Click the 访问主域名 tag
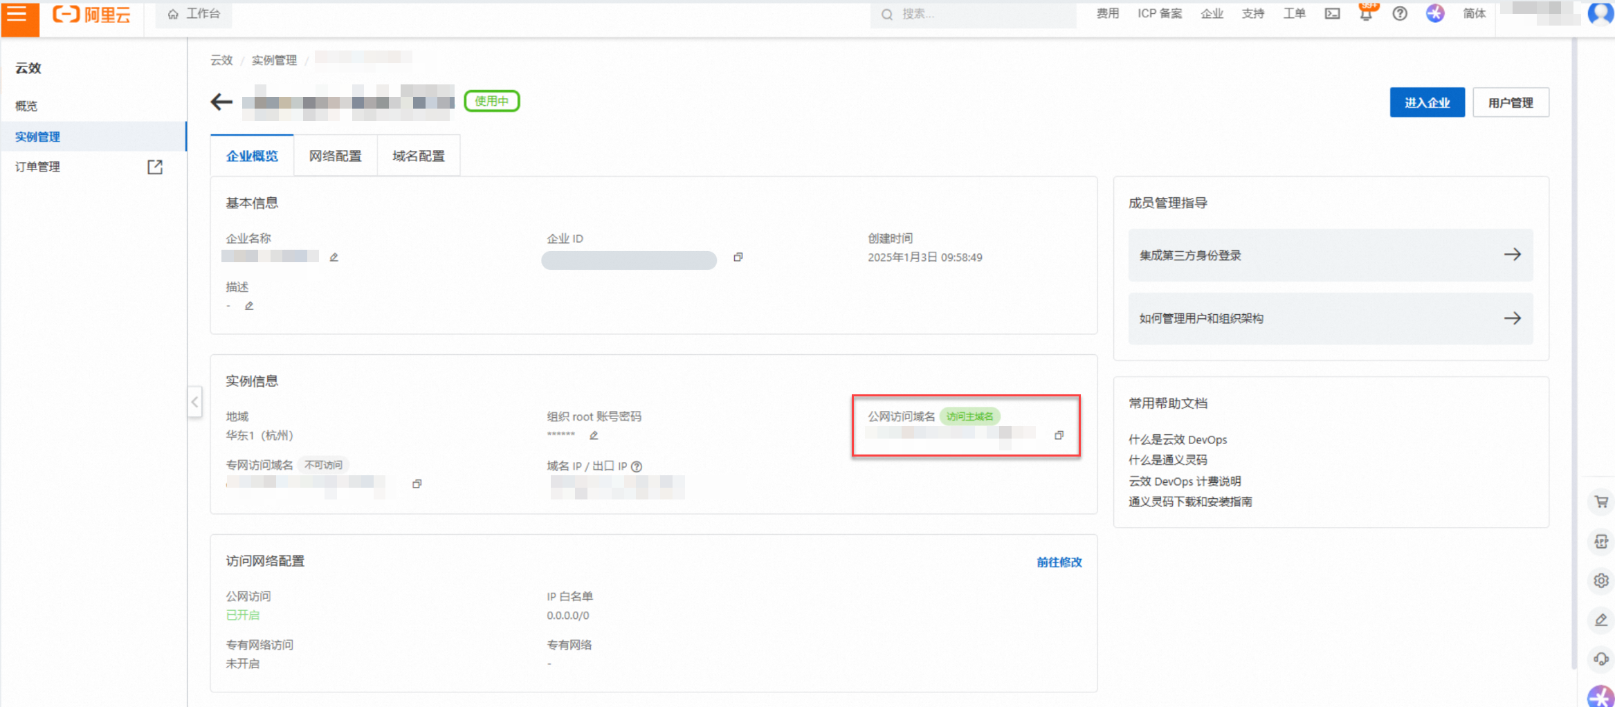 pos(970,416)
